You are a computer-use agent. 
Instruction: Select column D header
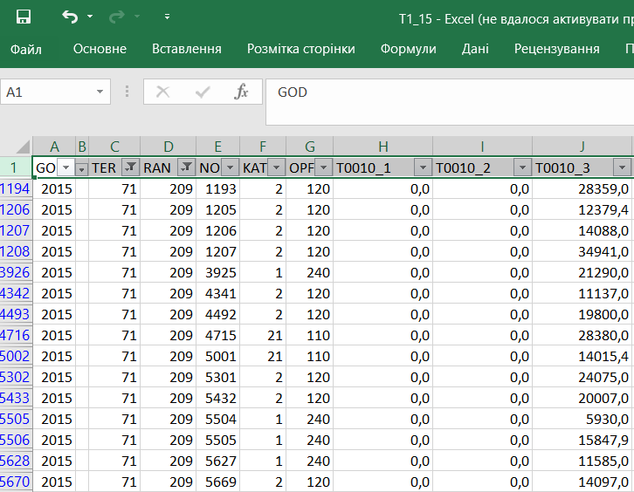[169, 147]
